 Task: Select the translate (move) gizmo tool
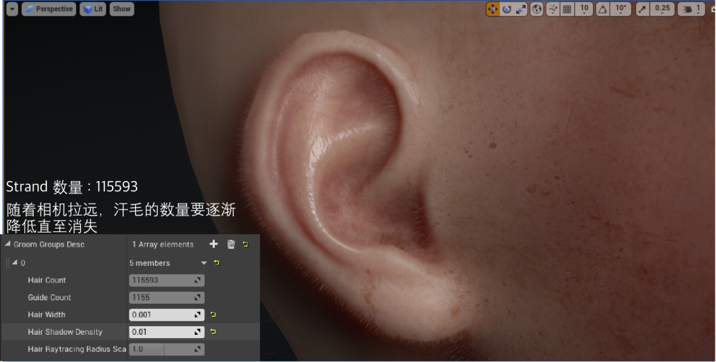click(x=493, y=9)
